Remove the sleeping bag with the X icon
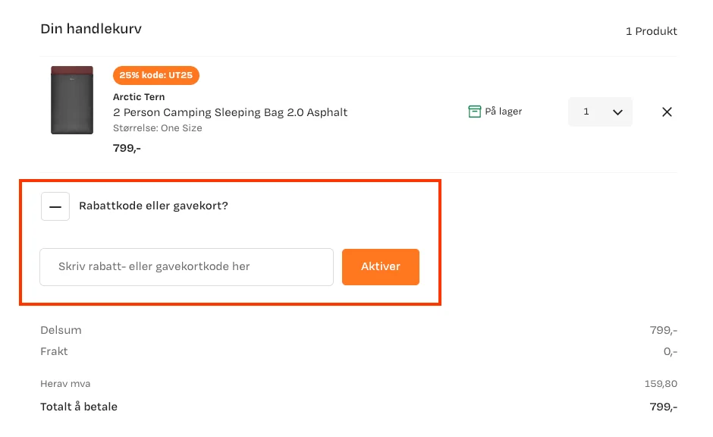The width and height of the screenshot is (713, 437). coord(667,112)
